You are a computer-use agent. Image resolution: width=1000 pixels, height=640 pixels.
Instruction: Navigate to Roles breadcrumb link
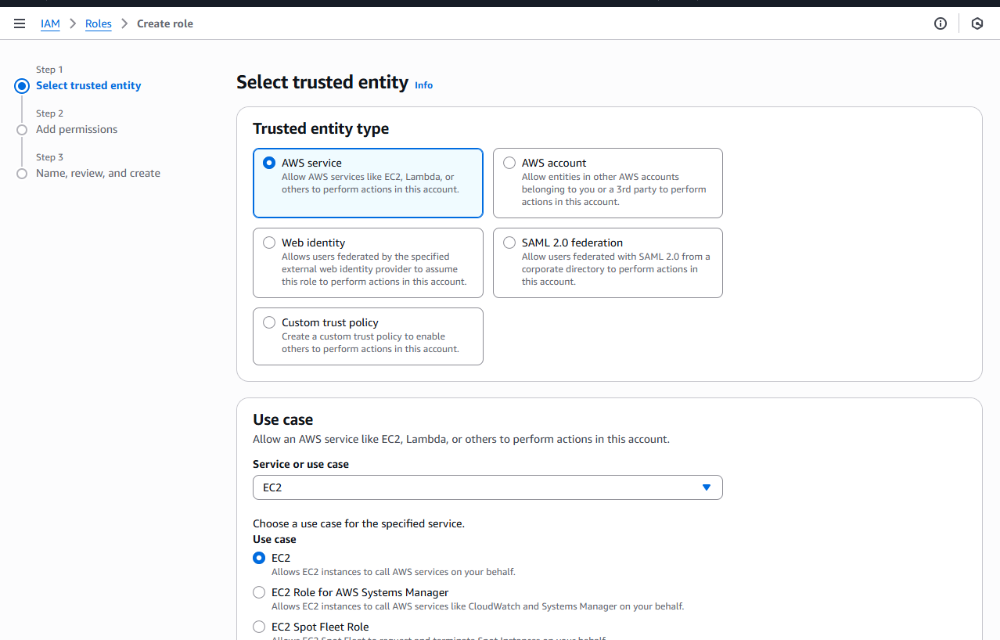click(99, 23)
